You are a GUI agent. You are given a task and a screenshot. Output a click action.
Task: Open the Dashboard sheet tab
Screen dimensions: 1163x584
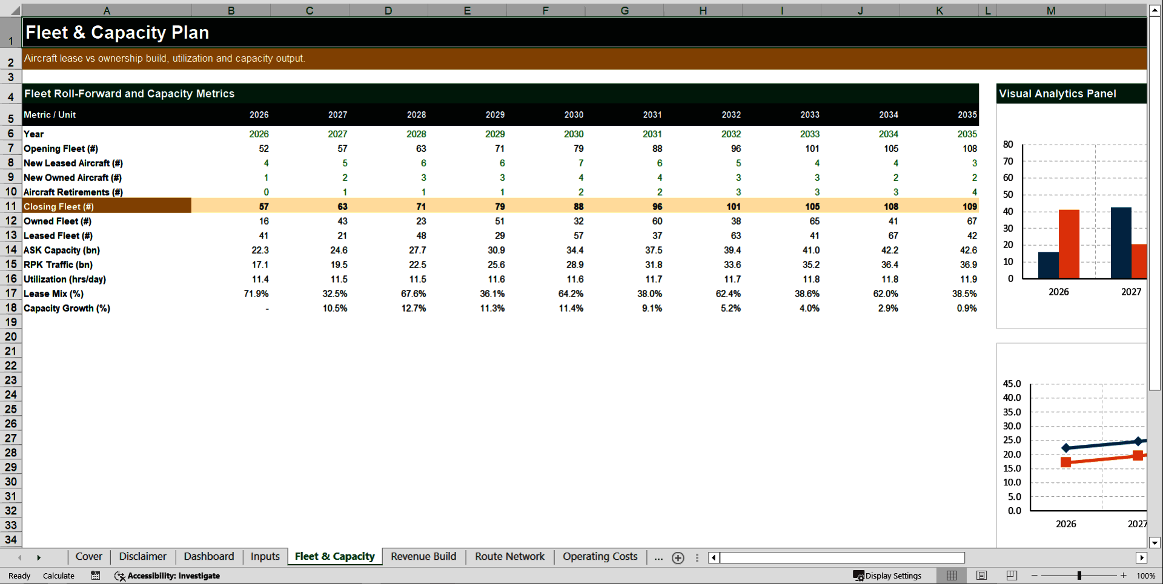209,557
